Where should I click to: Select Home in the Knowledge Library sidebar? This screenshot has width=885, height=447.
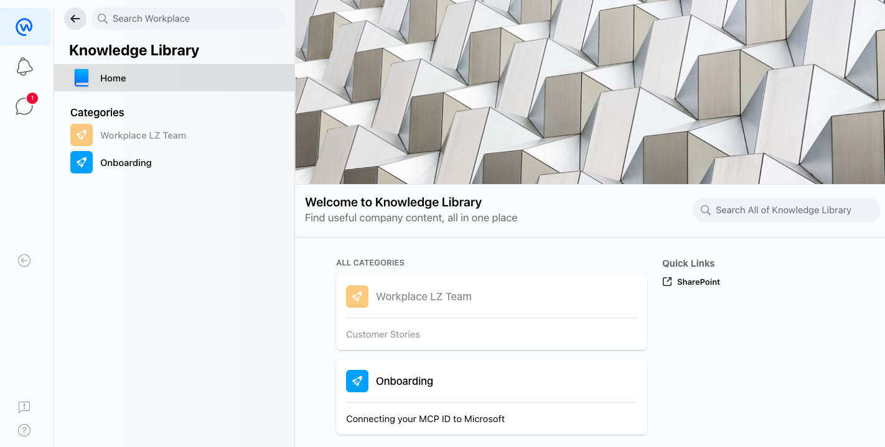pos(113,78)
